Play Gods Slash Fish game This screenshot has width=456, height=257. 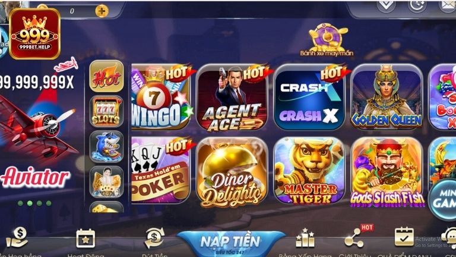click(387, 171)
